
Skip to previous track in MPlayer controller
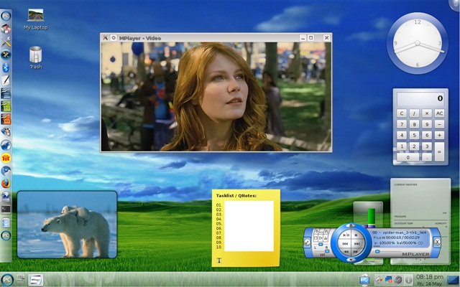tap(345, 244)
